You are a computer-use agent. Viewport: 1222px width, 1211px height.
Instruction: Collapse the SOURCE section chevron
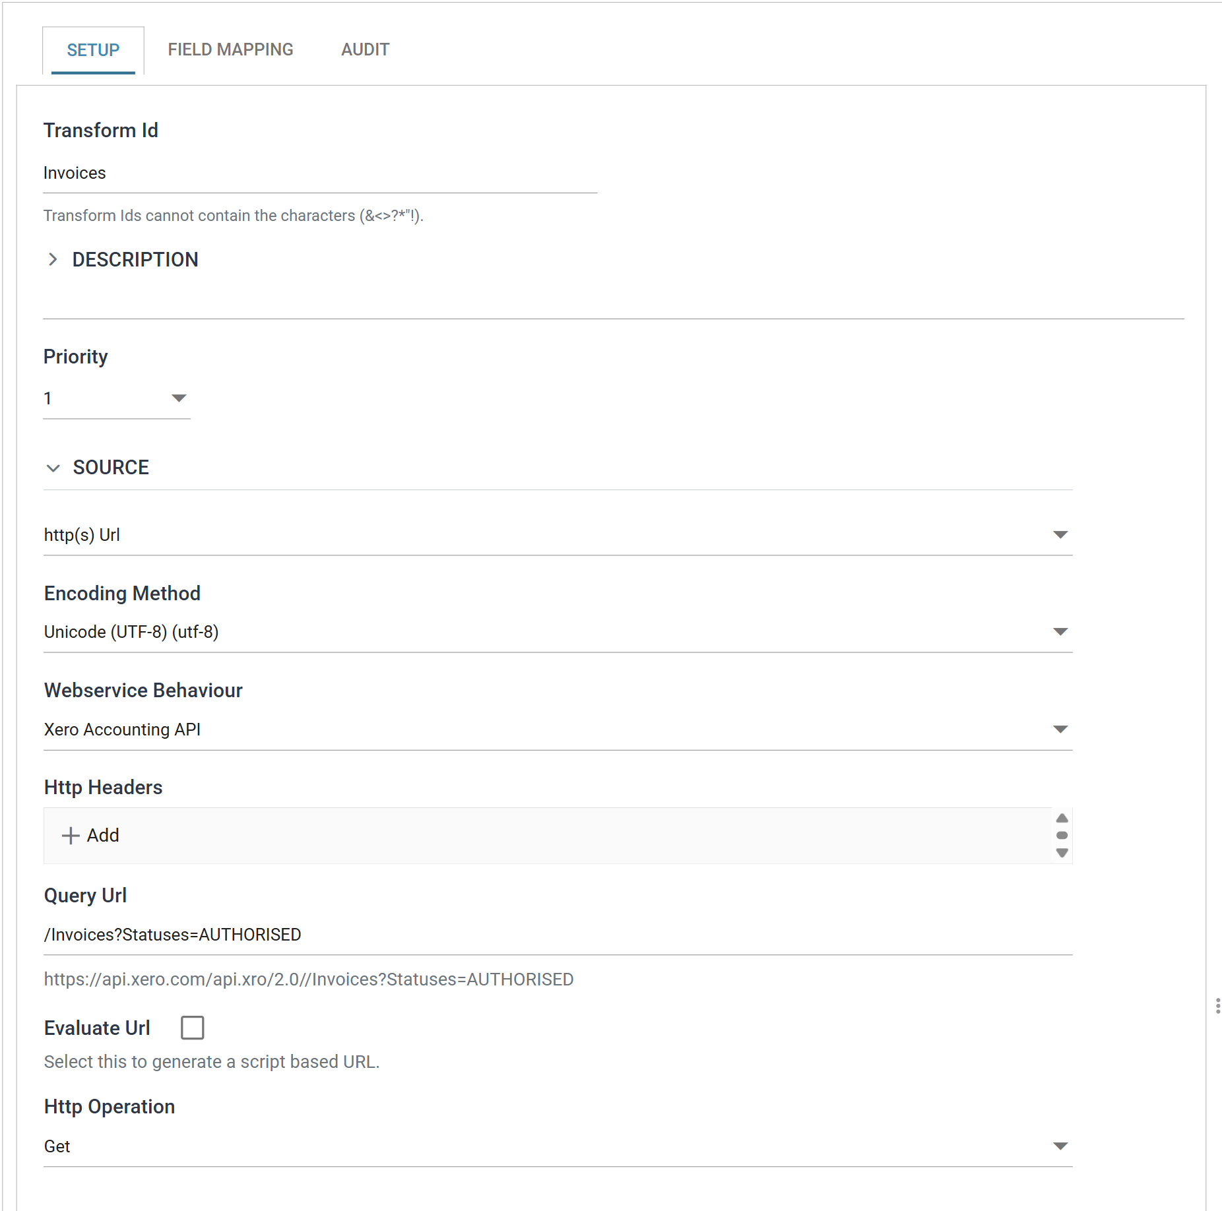[53, 468]
